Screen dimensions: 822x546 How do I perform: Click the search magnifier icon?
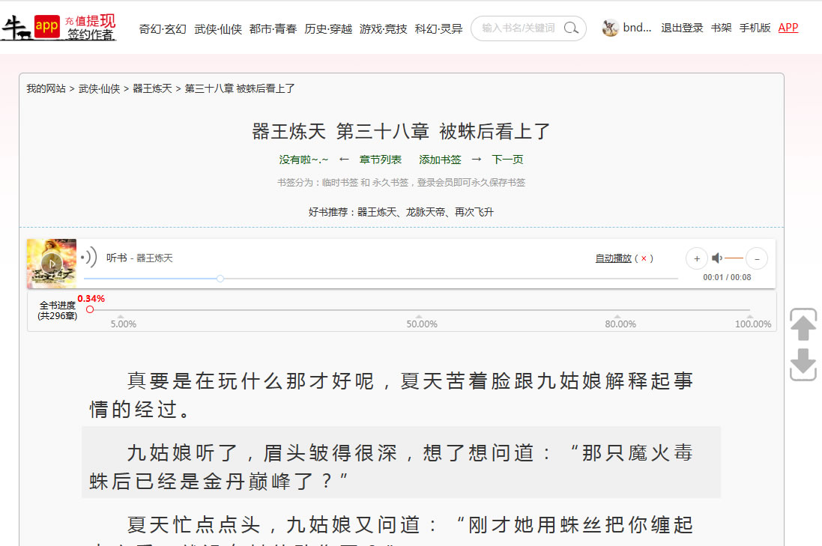coord(571,28)
